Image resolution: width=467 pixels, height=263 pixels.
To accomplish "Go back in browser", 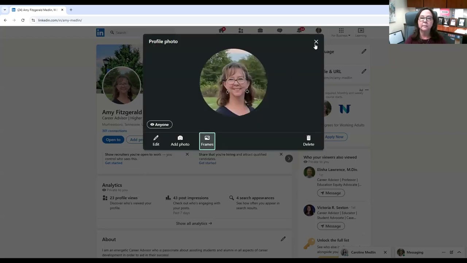I will pyautogui.click(x=5, y=20).
